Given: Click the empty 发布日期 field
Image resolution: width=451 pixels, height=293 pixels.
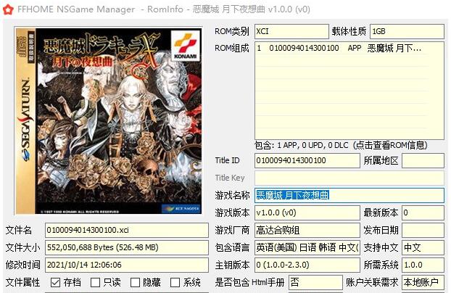Looking at the screenshot, I should [x=423, y=230].
